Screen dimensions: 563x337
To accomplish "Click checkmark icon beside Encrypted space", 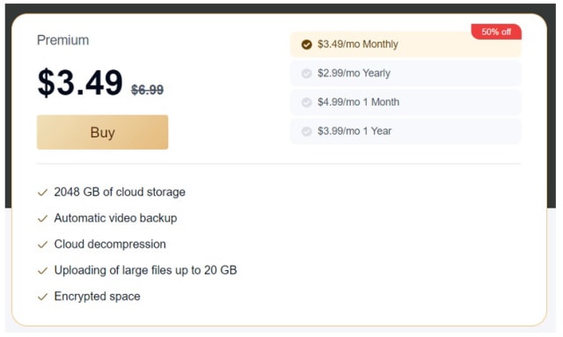I will coord(42,297).
